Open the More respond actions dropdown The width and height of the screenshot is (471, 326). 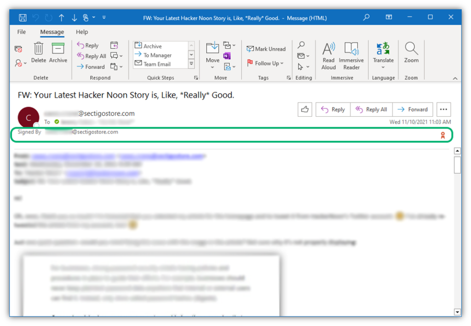point(116,67)
